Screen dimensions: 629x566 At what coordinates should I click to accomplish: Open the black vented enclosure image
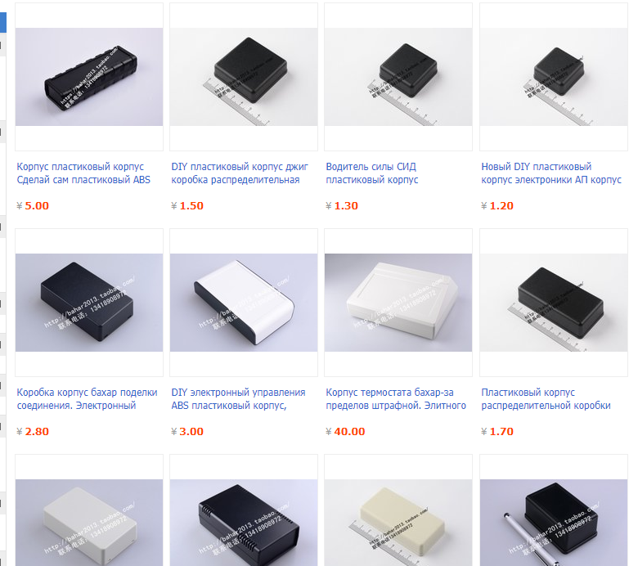point(244,523)
